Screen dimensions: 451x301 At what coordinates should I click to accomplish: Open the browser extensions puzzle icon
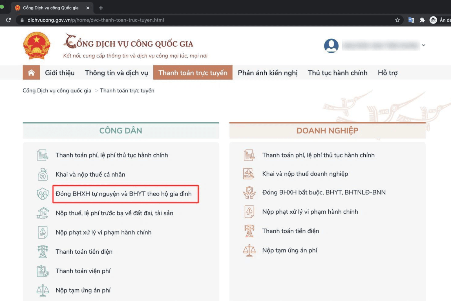pos(422,20)
